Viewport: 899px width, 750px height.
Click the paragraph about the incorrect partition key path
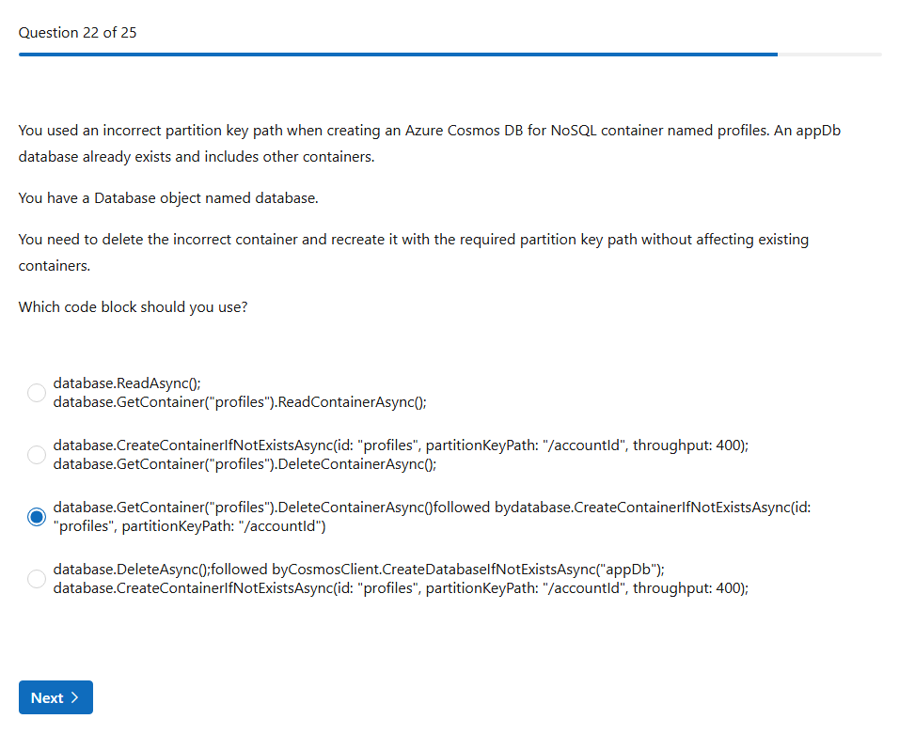429,143
